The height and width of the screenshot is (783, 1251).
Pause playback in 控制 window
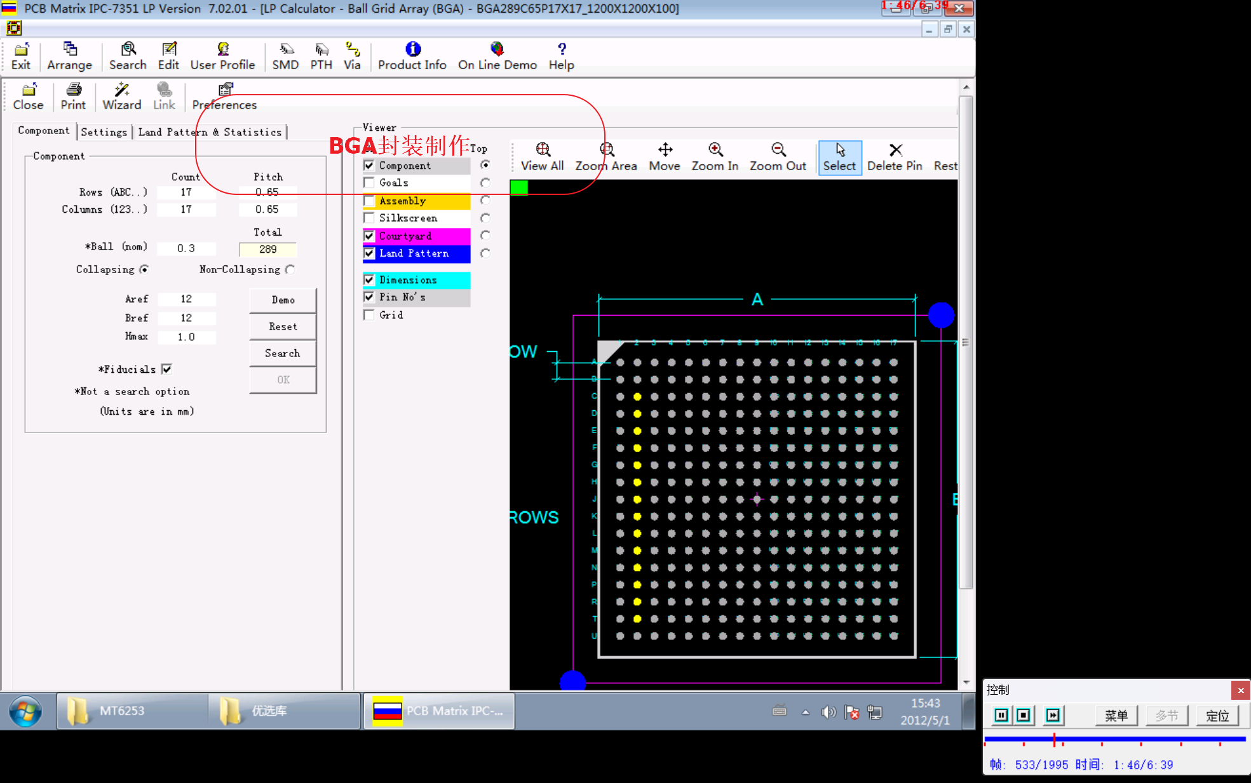coord(1001,716)
